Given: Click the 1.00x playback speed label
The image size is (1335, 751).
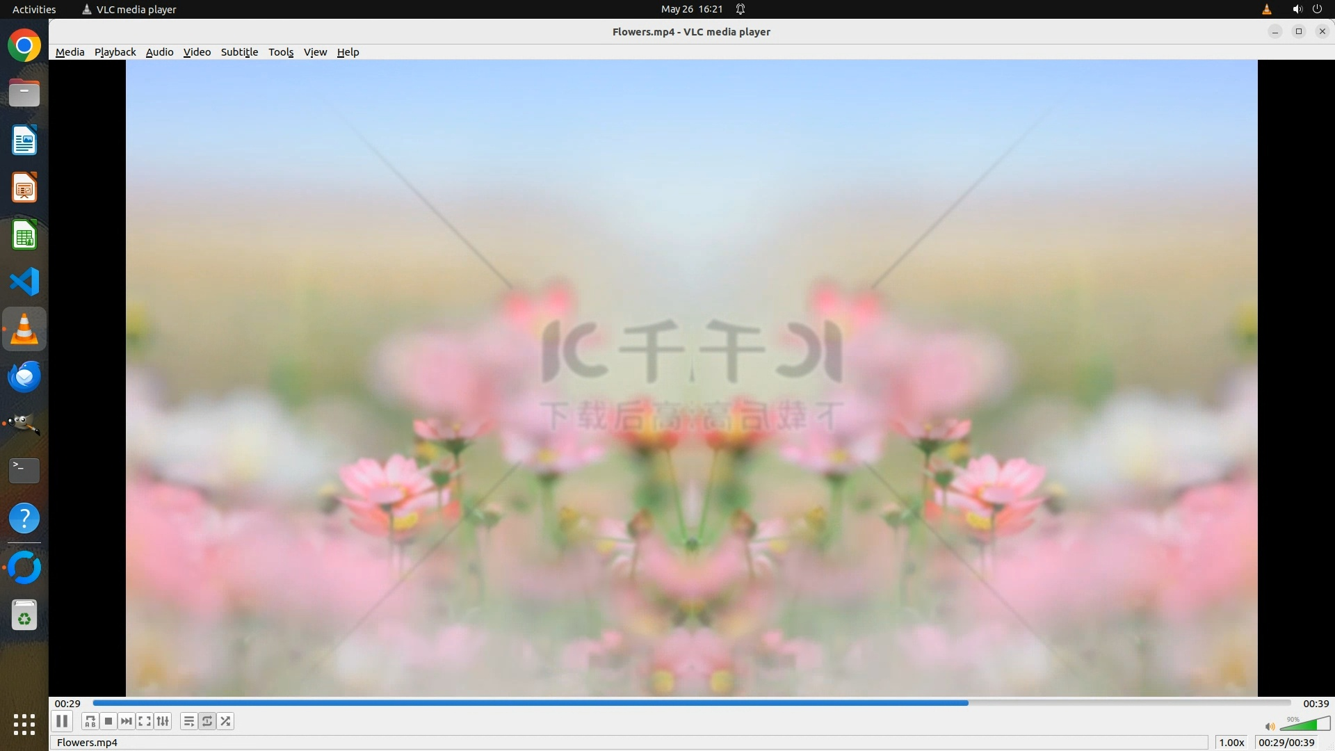Looking at the screenshot, I should click(x=1231, y=743).
